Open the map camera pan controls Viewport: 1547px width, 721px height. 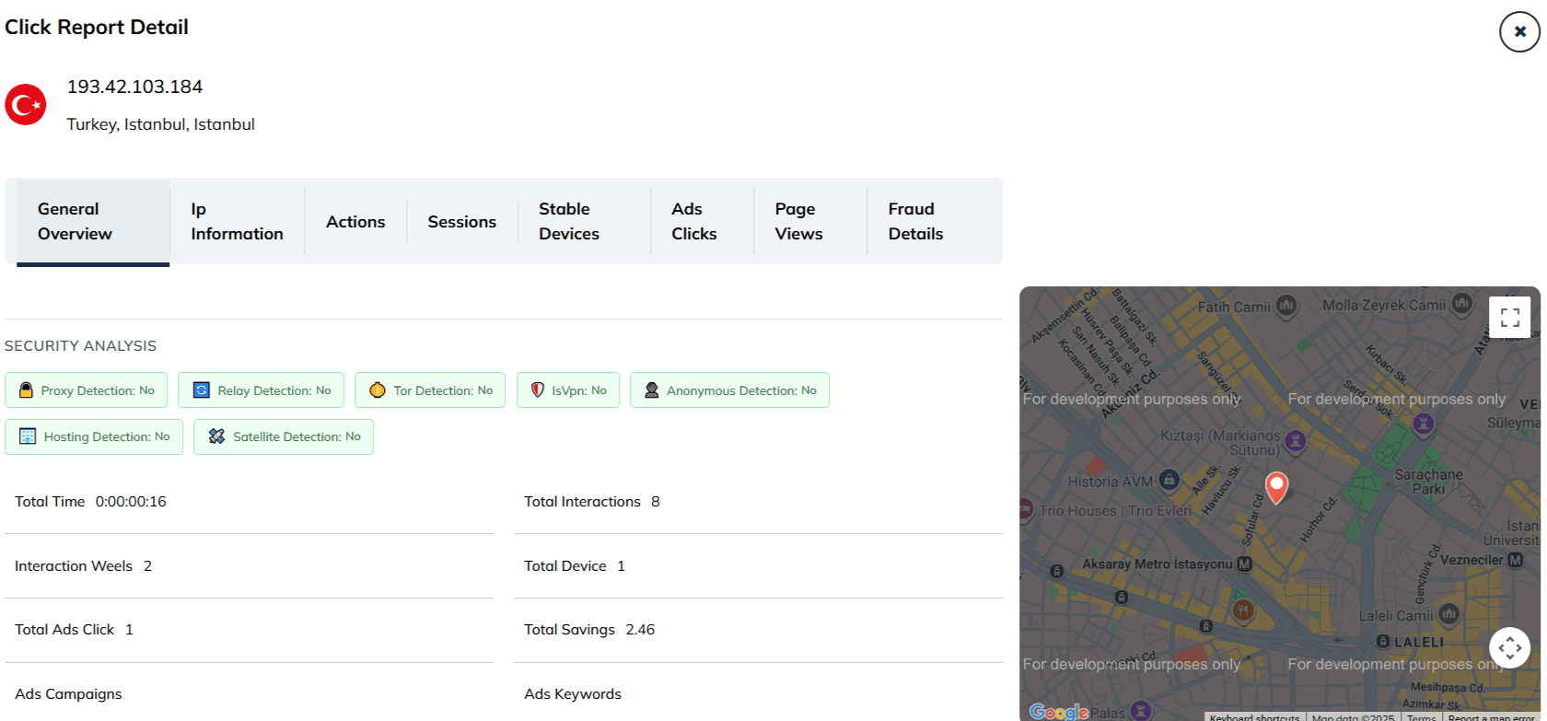coord(1509,648)
